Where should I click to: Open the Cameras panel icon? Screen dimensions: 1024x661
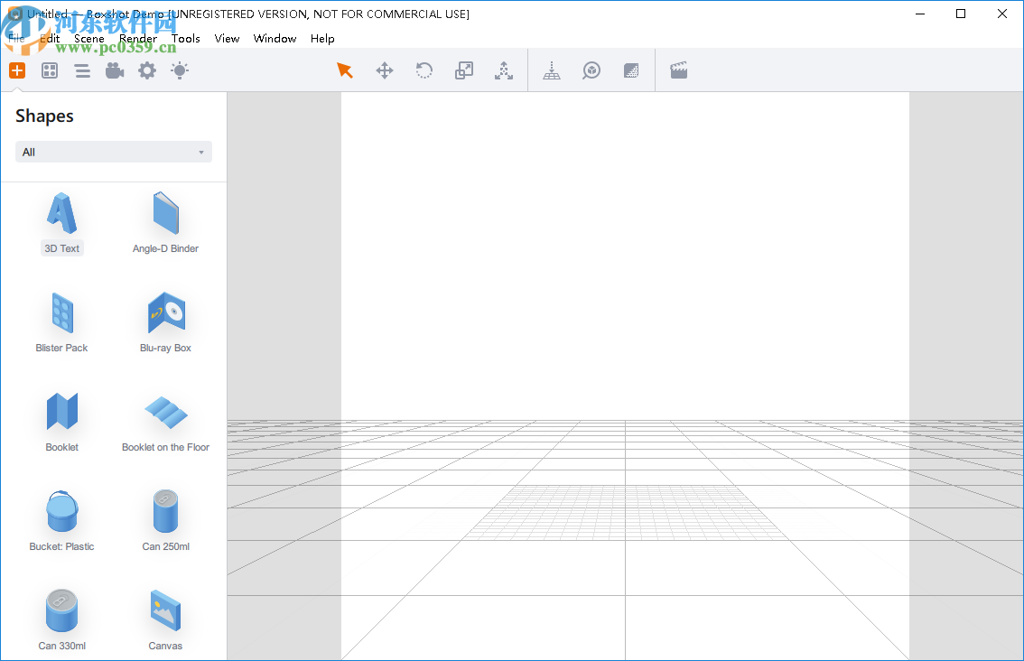click(115, 70)
